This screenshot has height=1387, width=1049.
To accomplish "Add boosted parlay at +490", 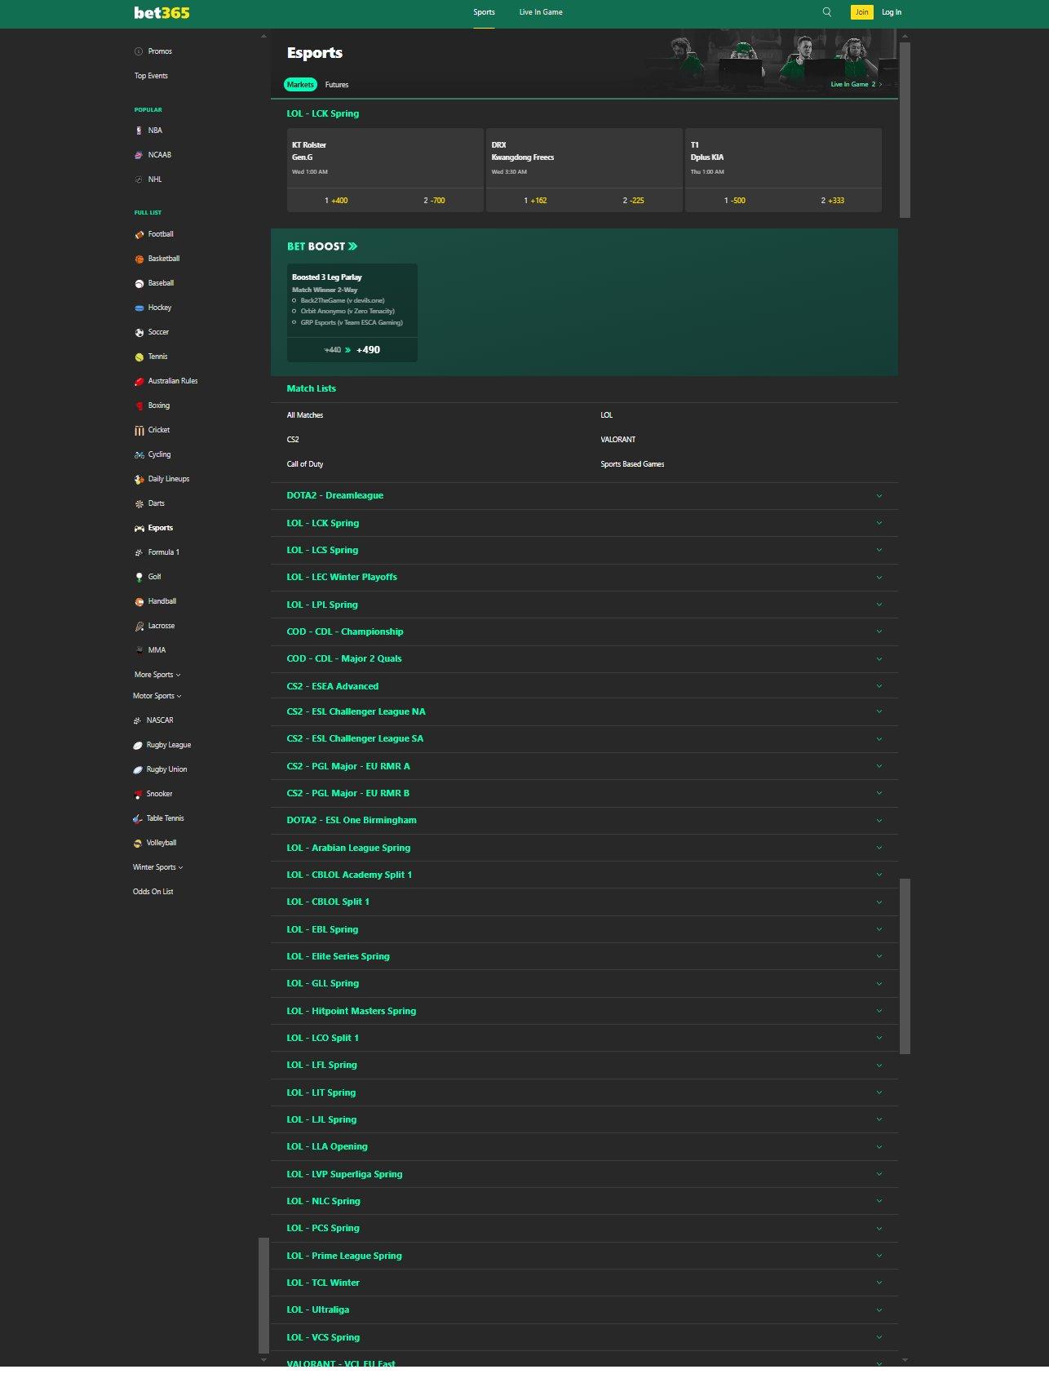I will pos(352,350).
